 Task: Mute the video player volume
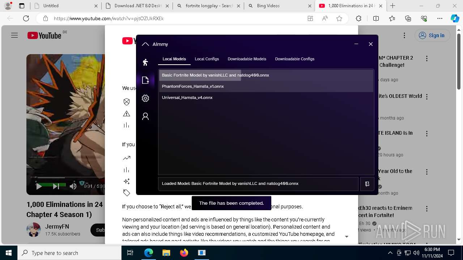point(73,186)
